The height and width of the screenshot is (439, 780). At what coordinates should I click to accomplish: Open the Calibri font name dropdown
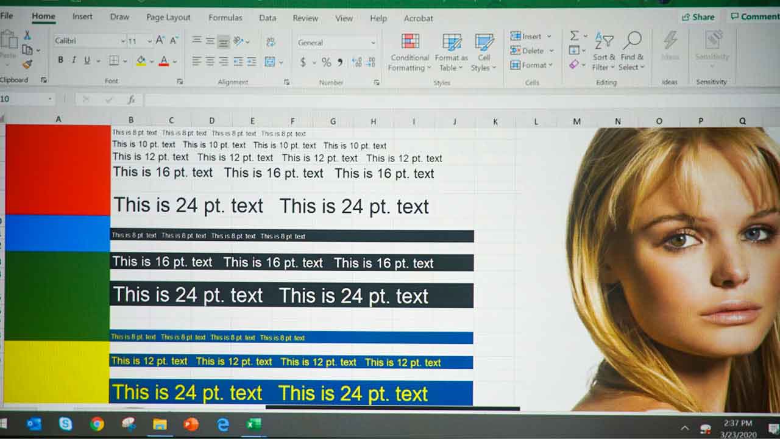point(89,41)
